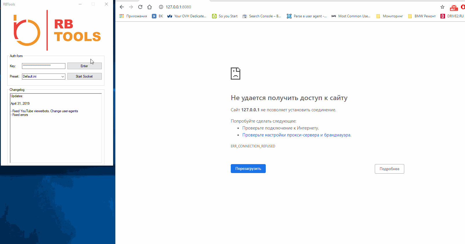Click the Подробнее details button

tap(389, 169)
